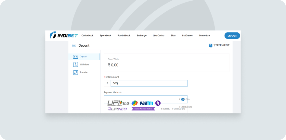Open the Cricketbook menu item
The image size is (286, 140).
(87, 36)
